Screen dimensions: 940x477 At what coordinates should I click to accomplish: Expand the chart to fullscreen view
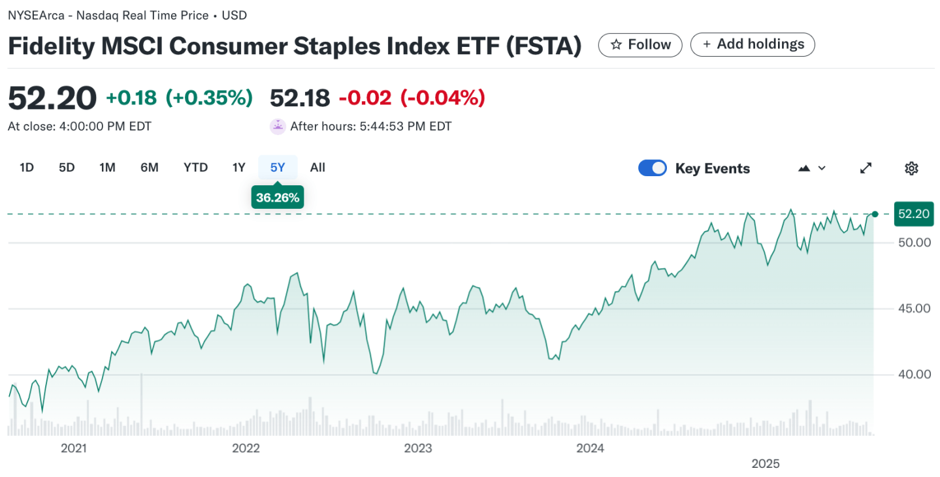tap(865, 168)
